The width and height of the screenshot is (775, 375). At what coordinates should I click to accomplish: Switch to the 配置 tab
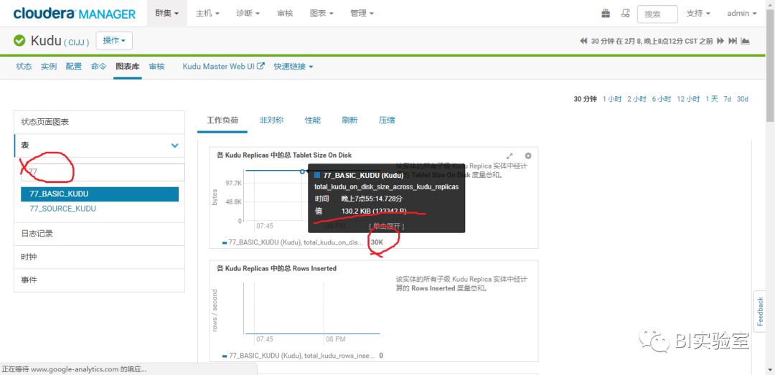point(74,66)
